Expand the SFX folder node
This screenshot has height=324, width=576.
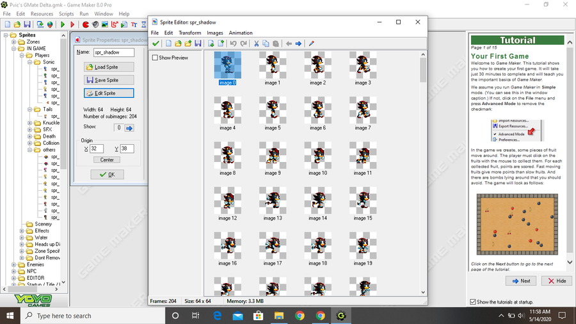tap(29, 129)
